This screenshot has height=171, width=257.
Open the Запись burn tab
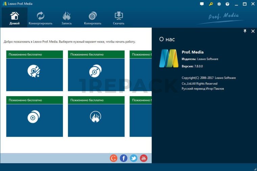tap(67, 18)
